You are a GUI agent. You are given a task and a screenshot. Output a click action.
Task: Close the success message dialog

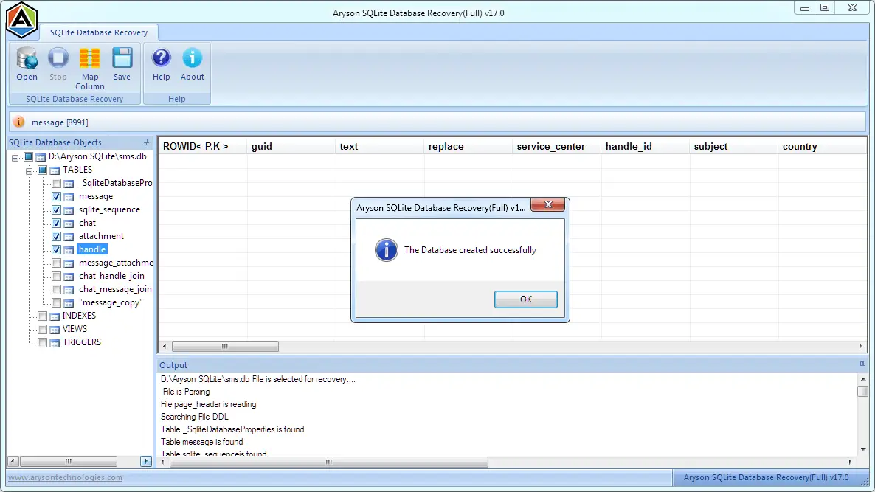pos(548,205)
